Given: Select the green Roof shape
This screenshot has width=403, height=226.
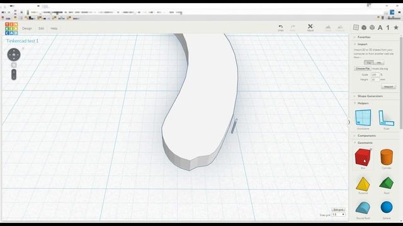Looking at the screenshot, I should pos(386,183).
